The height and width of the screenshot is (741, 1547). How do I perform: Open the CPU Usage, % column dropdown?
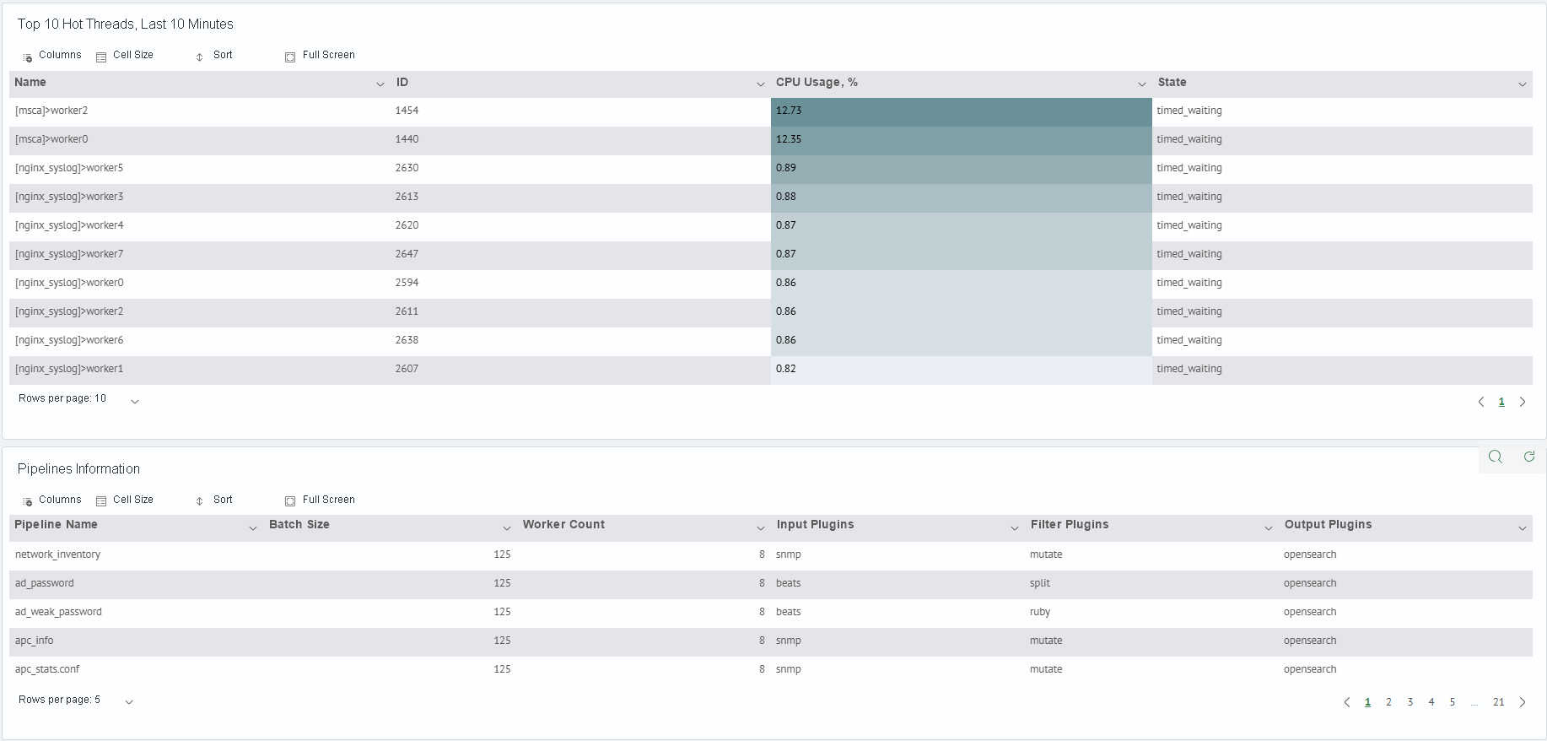[x=1141, y=84]
